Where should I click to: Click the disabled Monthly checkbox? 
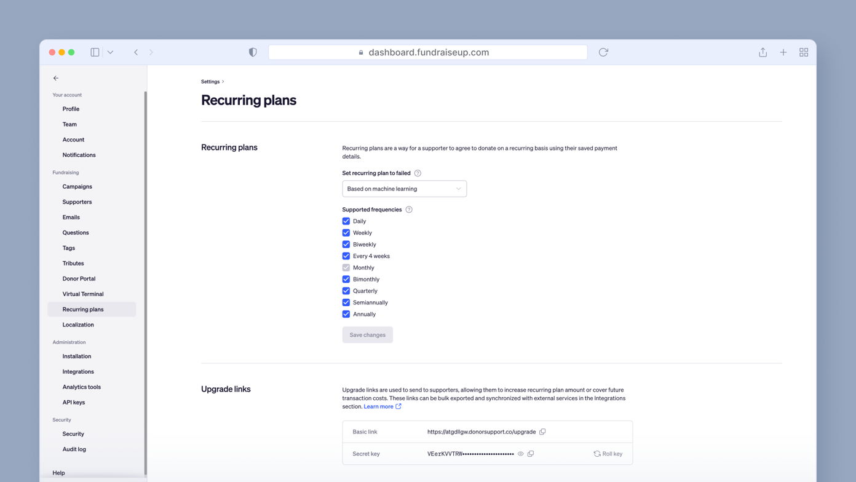pyautogui.click(x=346, y=267)
